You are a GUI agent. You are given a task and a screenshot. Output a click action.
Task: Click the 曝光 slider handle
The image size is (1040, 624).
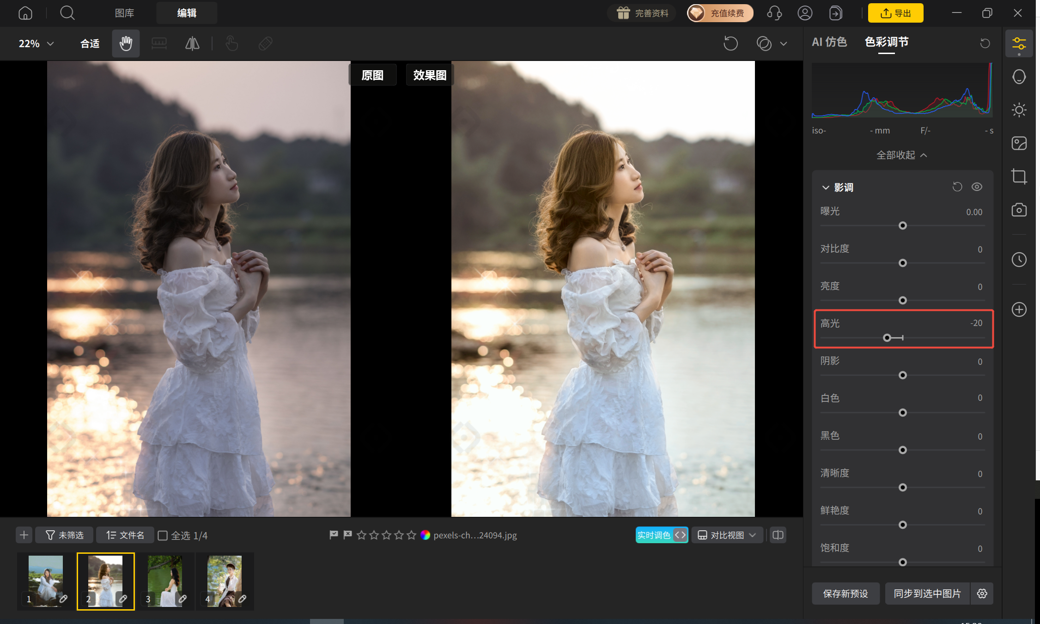[x=902, y=225]
